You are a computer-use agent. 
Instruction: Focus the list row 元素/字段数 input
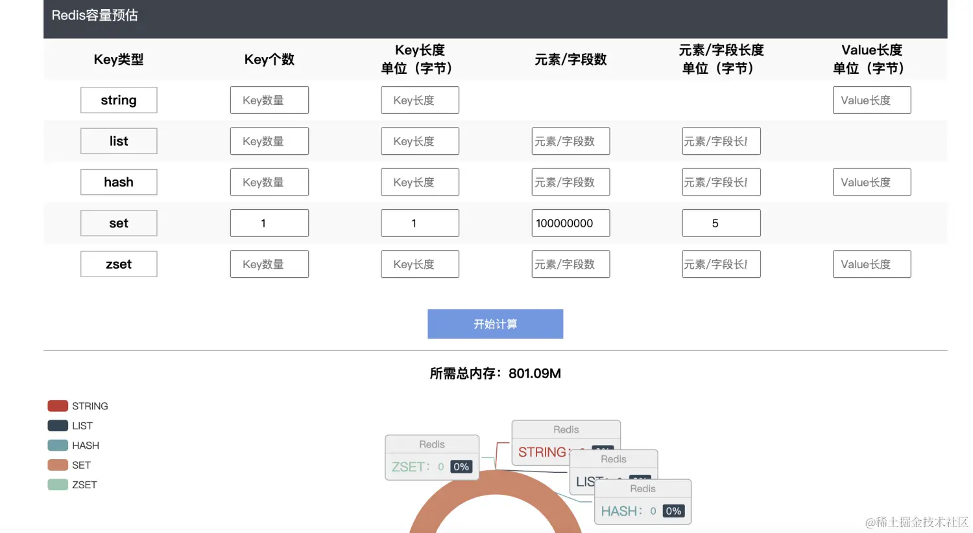click(571, 141)
